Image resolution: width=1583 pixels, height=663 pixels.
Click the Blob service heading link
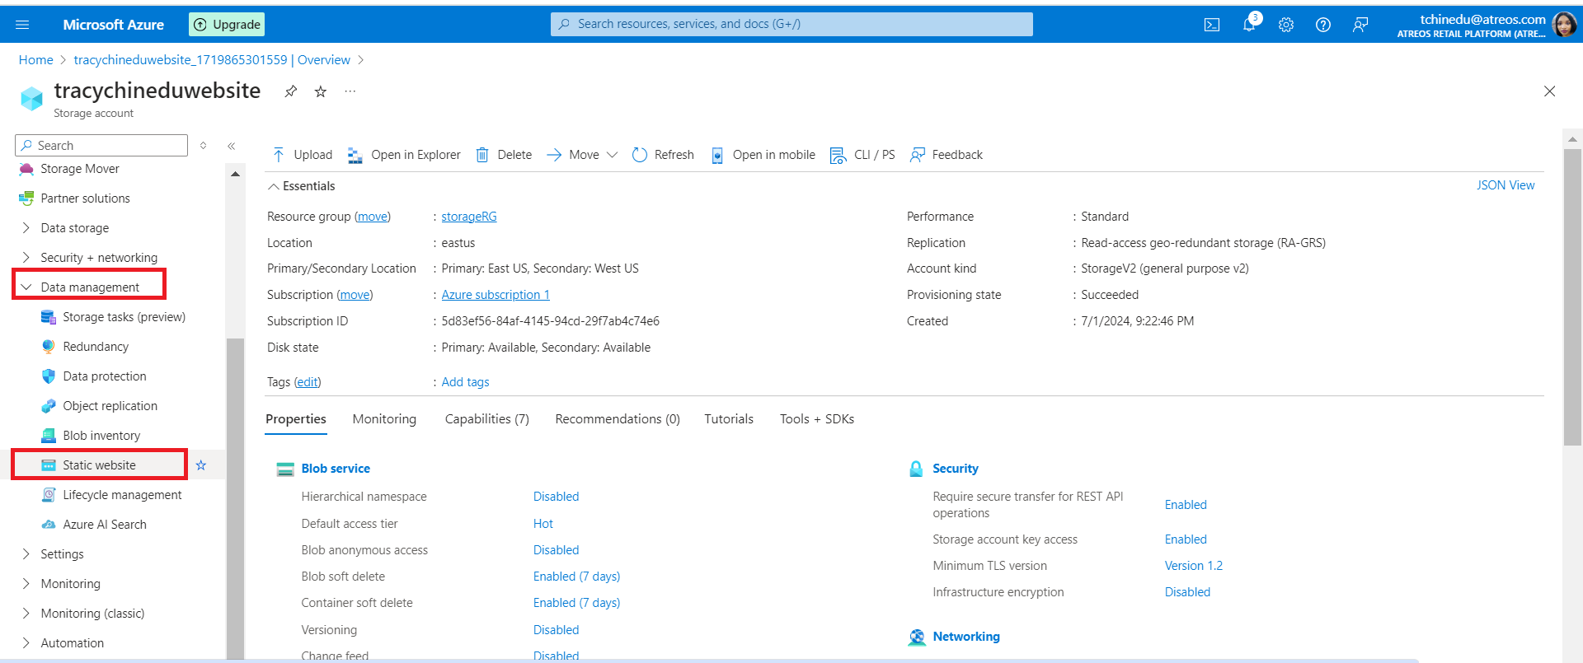336,469
